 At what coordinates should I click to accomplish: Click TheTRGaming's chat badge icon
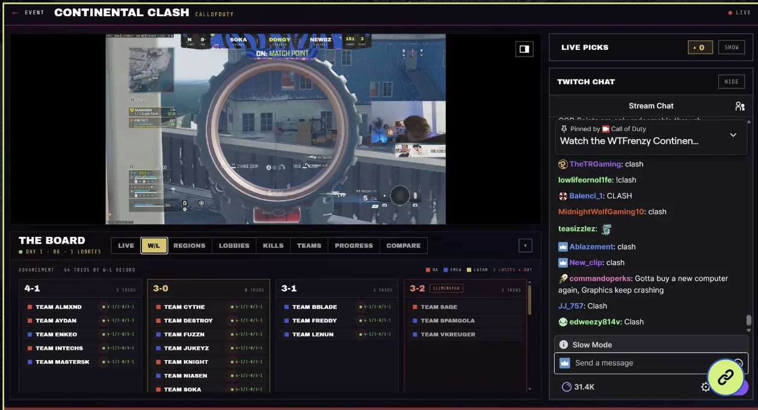point(563,164)
